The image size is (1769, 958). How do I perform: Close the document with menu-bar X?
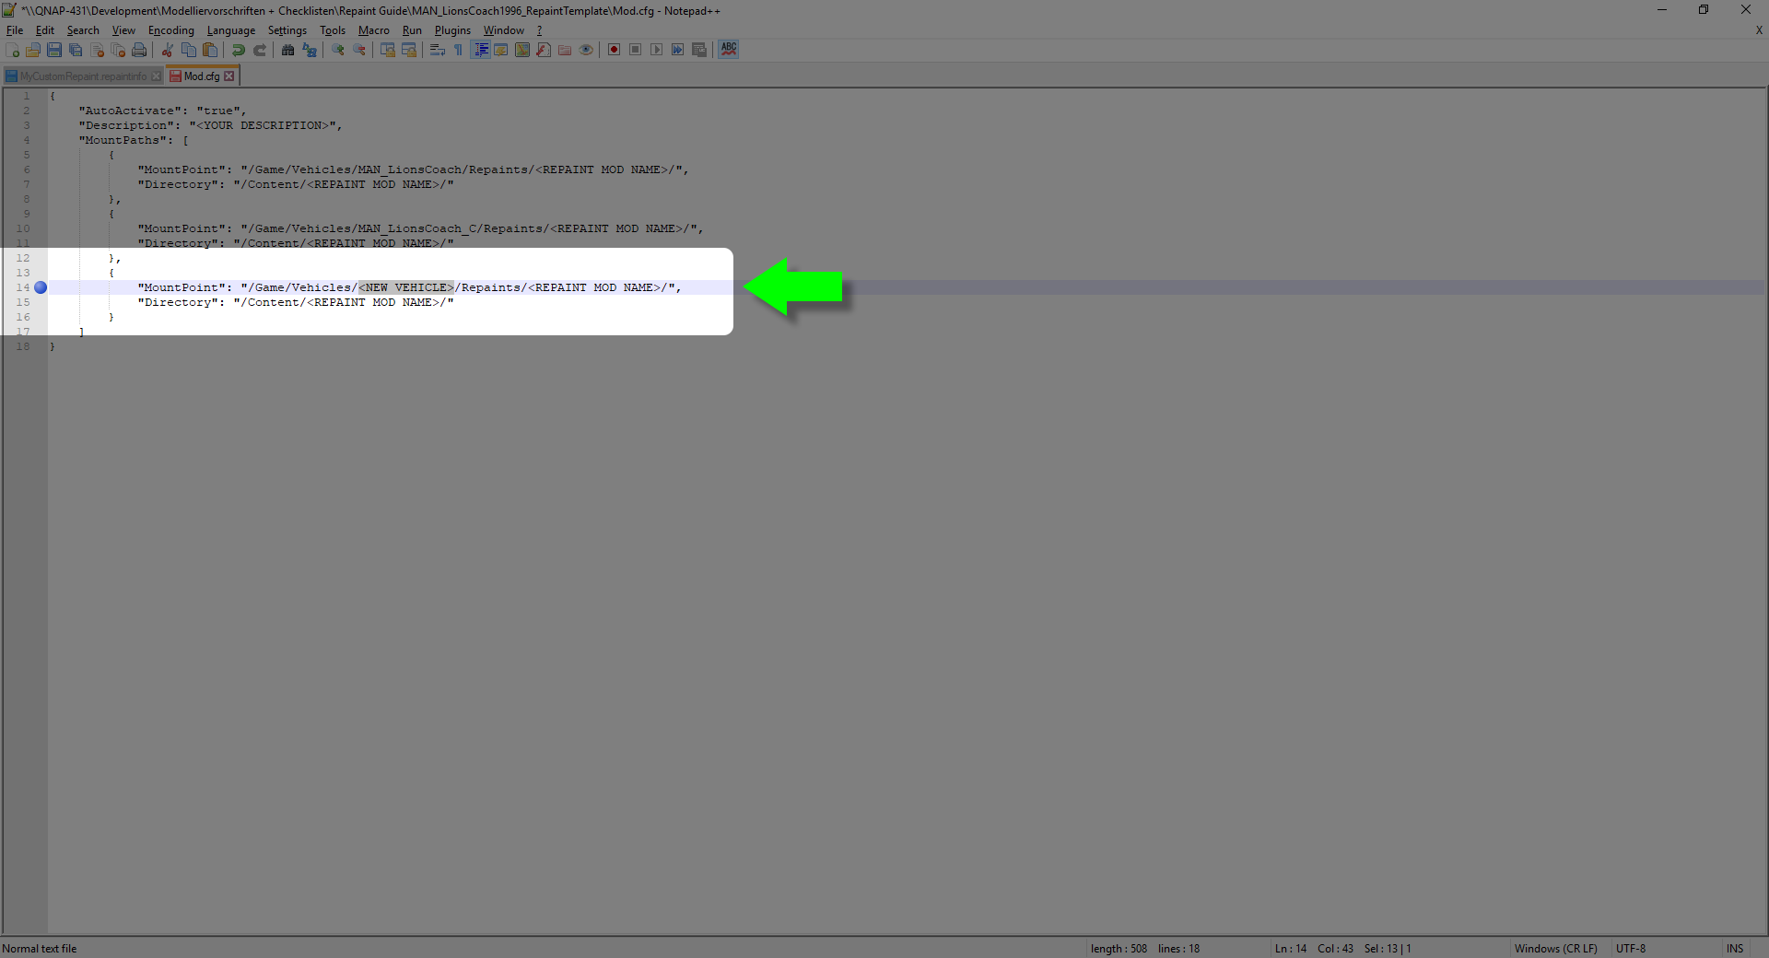coord(1759,30)
